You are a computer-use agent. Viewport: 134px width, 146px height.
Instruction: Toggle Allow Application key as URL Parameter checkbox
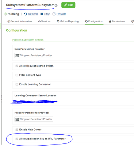pyautogui.click(x=17, y=139)
